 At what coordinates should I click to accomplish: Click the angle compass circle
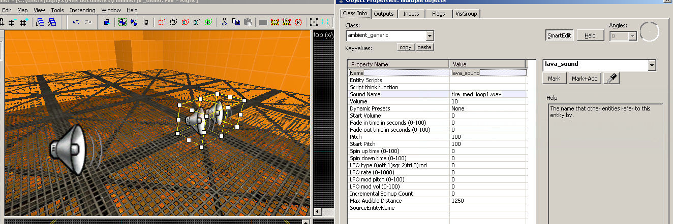point(649,32)
